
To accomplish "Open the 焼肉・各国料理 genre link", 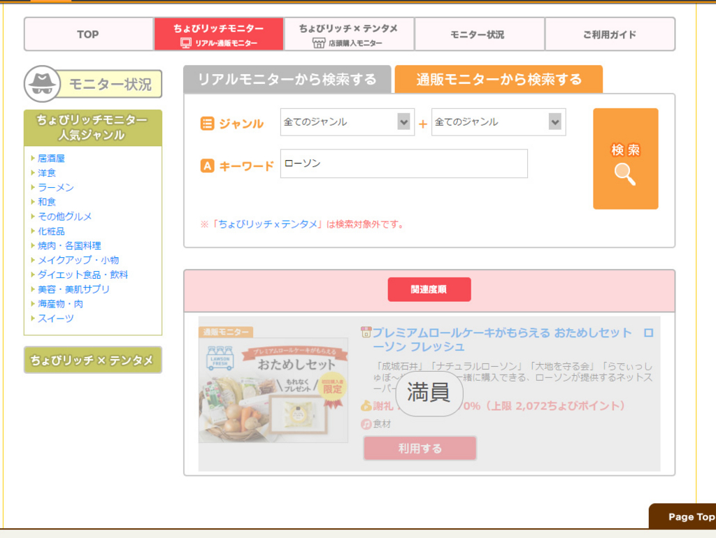I will click(x=69, y=245).
